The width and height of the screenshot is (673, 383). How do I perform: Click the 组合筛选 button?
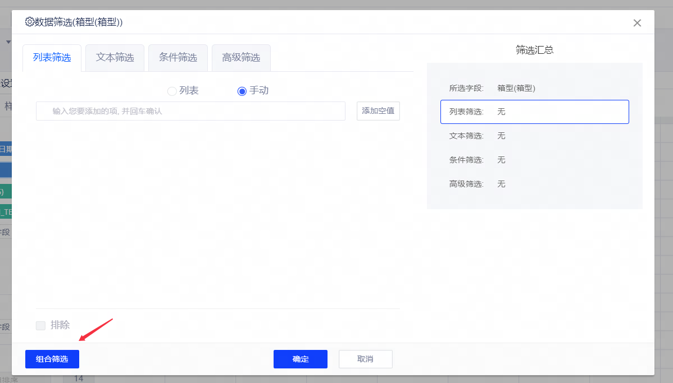[52, 359]
